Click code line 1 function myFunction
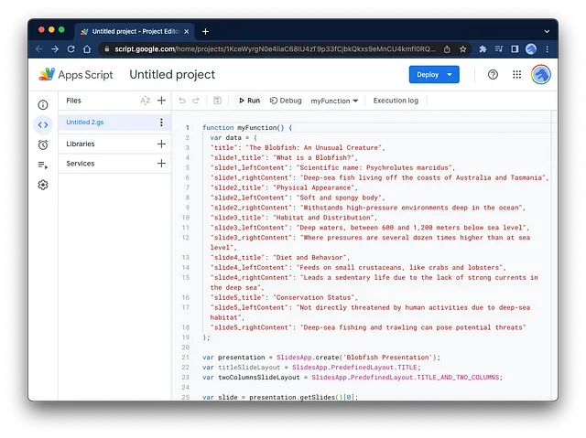This screenshot has width=586, height=438. point(247,128)
